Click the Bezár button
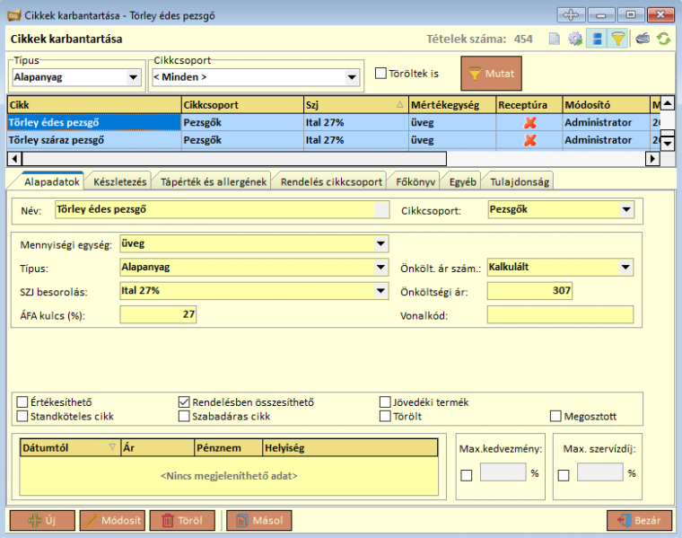This screenshot has height=538, width=682. tap(639, 520)
